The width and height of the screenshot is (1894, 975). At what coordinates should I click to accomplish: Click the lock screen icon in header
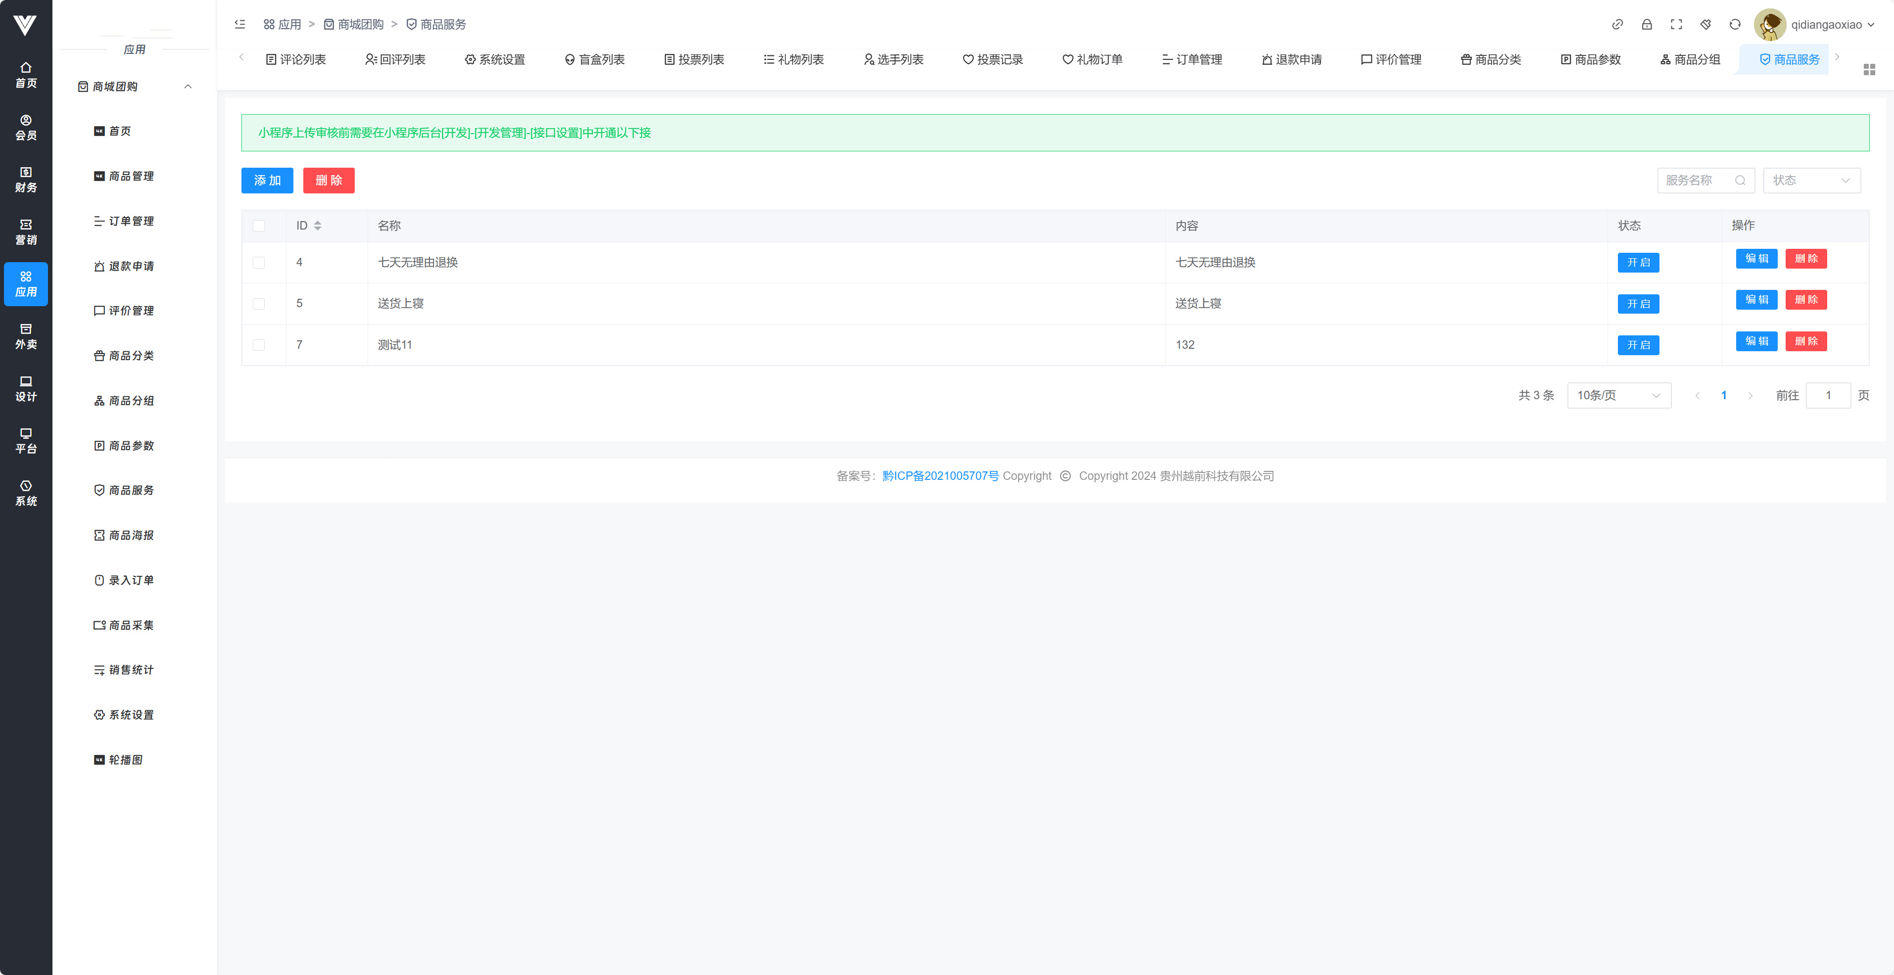coord(1647,24)
